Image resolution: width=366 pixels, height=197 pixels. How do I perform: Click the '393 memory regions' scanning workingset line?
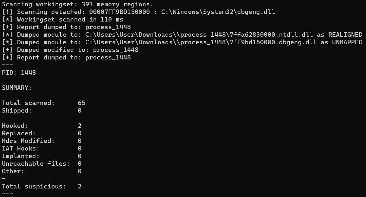(78, 4)
